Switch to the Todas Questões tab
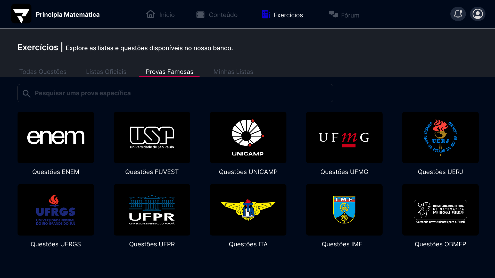The image size is (495, 278). click(x=43, y=72)
